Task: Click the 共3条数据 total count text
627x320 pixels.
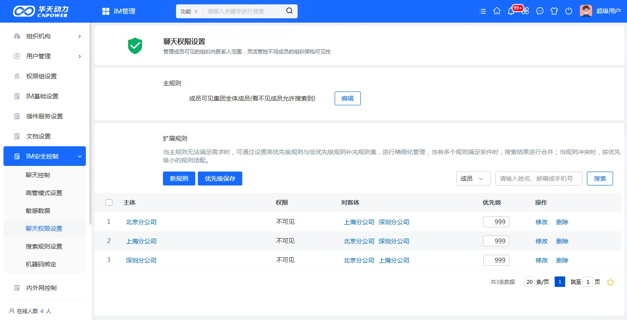Action: (502, 282)
